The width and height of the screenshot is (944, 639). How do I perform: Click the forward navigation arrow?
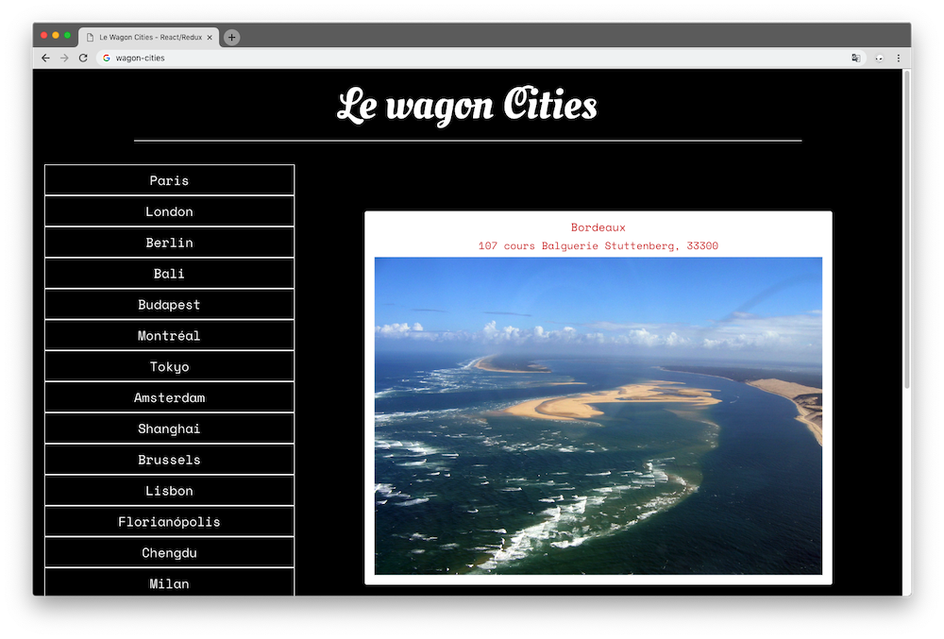(x=63, y=58)
